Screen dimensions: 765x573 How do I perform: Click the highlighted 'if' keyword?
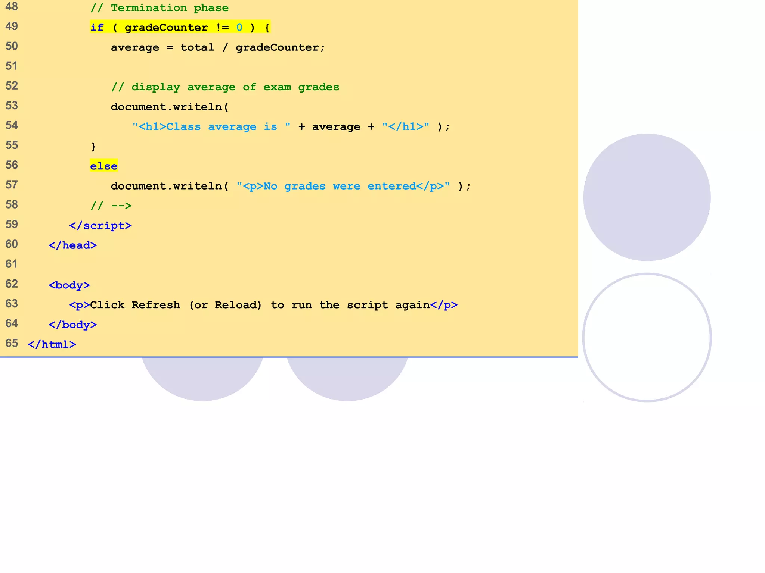[x=97, y=28]
